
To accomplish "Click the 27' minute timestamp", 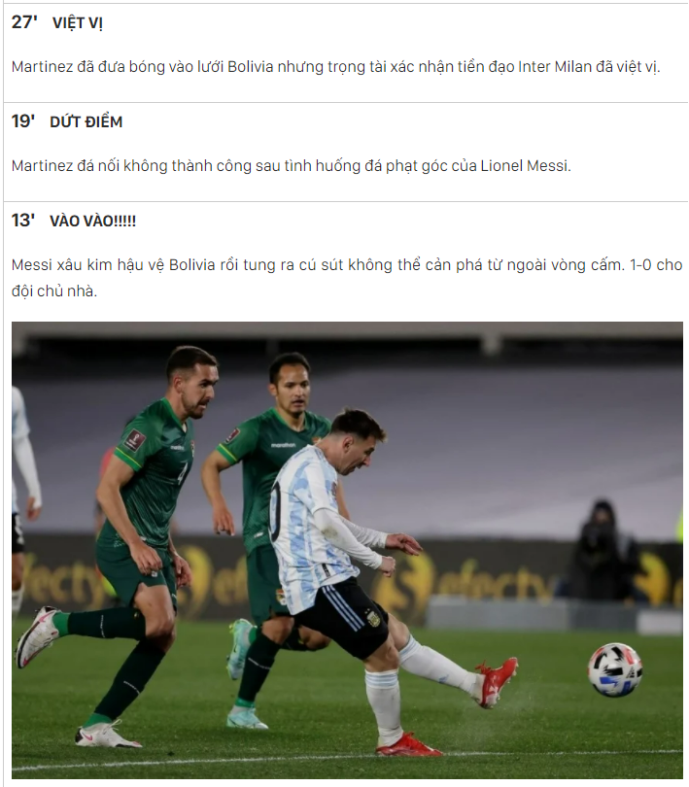I will tap(24, 22).
